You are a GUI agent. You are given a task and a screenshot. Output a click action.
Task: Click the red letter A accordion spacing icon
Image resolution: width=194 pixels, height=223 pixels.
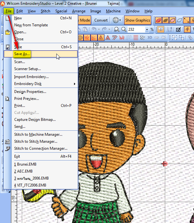tap(108, 38)
